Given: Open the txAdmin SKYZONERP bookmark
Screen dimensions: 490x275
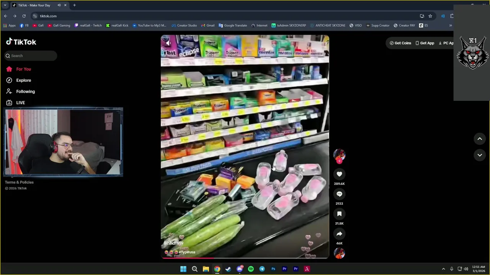Looking at the screenshot, I should 289,26.
